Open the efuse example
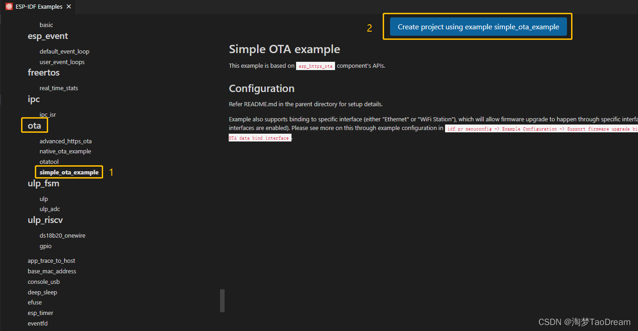This screenshot has height=331, width=638. pyautogui.click(x=34, y=303)
